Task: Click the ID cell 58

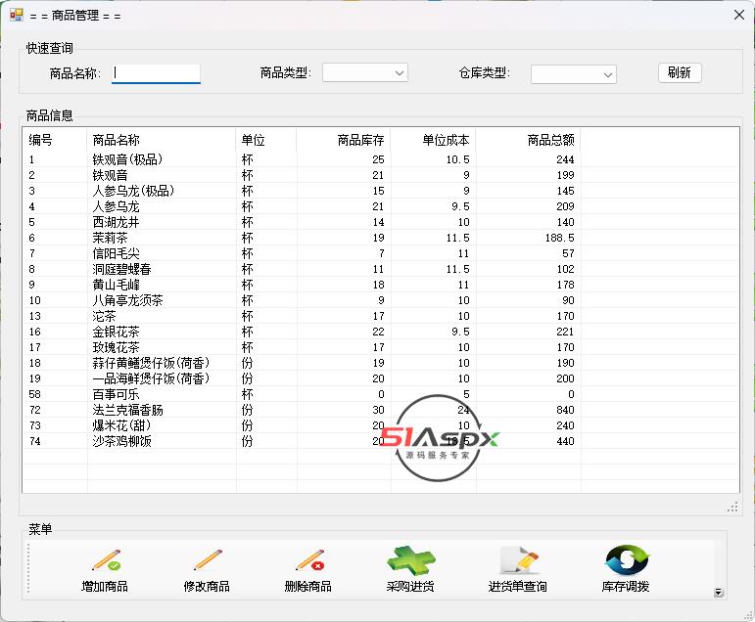Action: point(34,394)
